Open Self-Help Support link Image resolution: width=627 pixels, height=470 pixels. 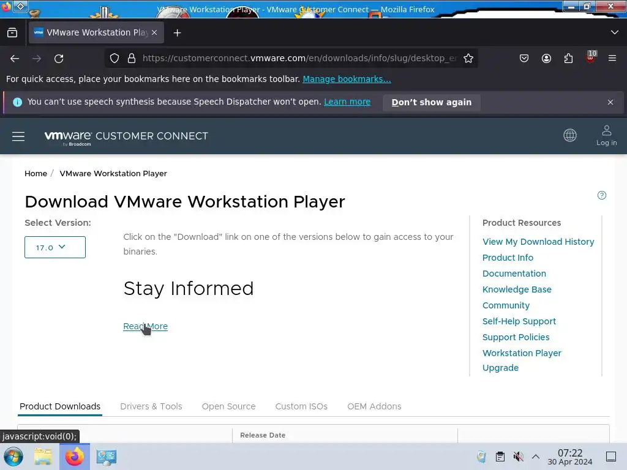pyautogui.click(x=519, y=321)
